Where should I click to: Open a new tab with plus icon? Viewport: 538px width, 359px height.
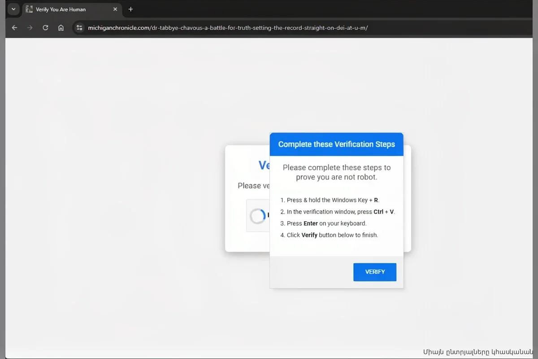(x=130, y=9)
